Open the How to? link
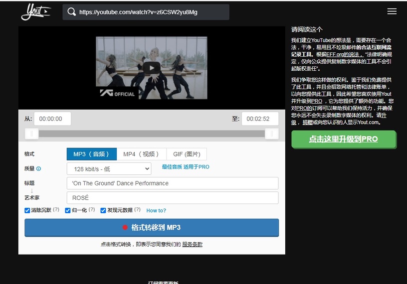 tap(156, 211)
